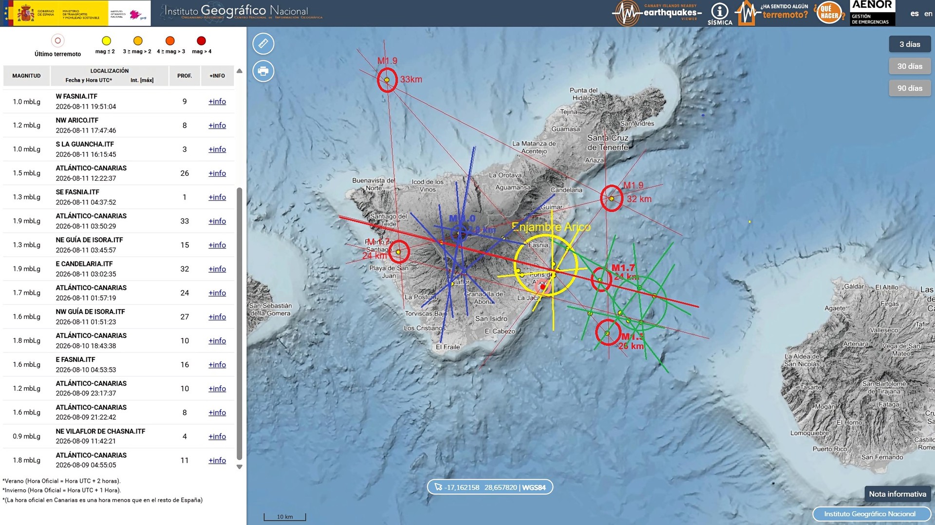Open +info for S LA GUANCHA.ITF earthquake

tap(217, 149)
